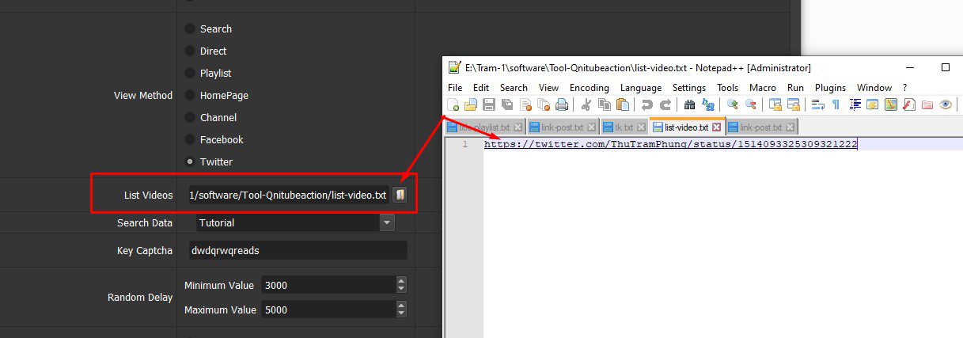Click the Close All toolbar icon
Screen dimensions: 963x338
[x=544, y=104]
